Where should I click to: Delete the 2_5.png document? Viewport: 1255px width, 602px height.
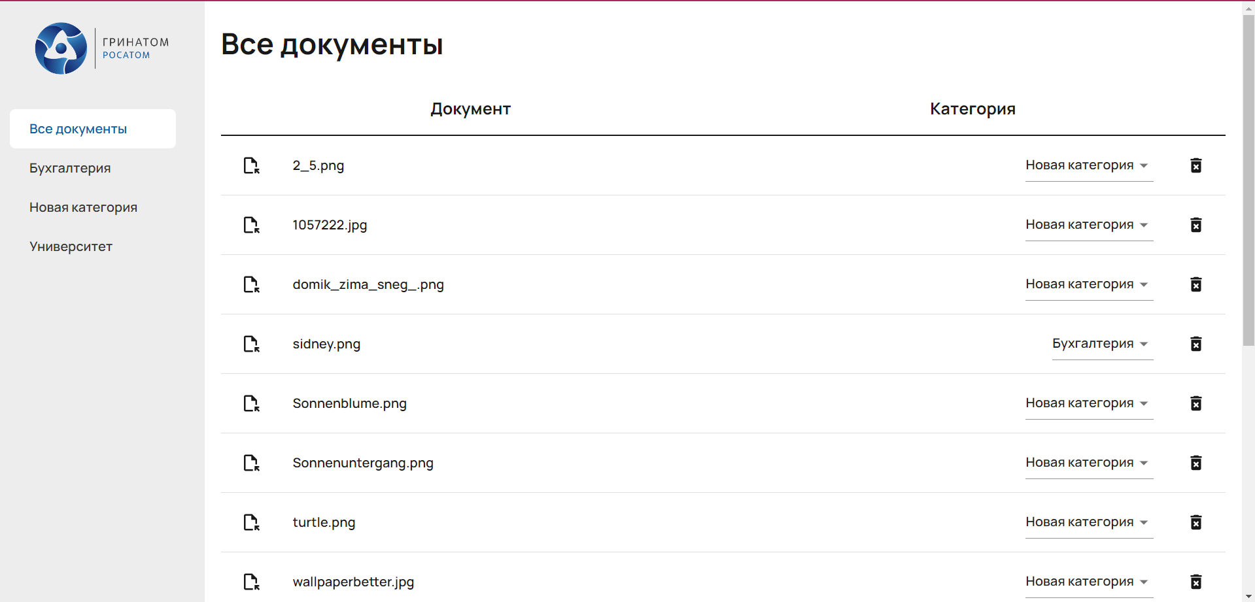pyautogui.click(x=1195, y=165)
